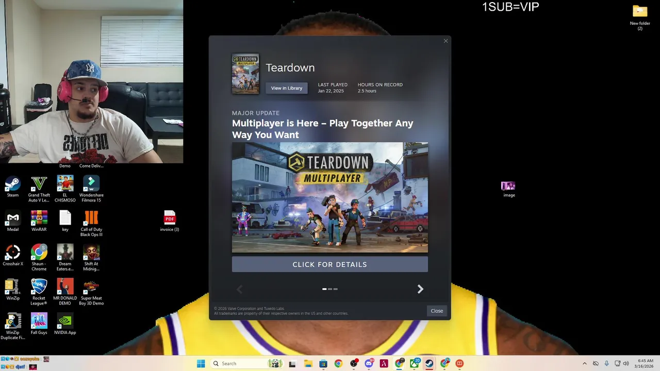The image size is (660, 371).
Task: Select the WinZip Duplicate File desktop icon
Action: pos(13,327)
